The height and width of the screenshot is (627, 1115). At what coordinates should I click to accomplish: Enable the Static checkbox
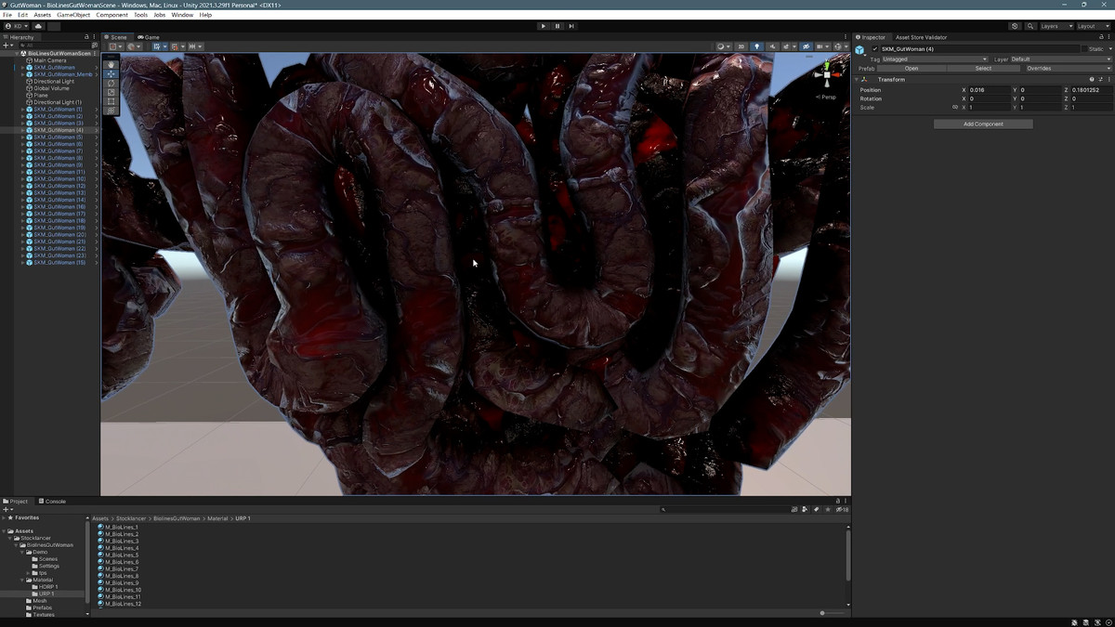(1084, 49)
